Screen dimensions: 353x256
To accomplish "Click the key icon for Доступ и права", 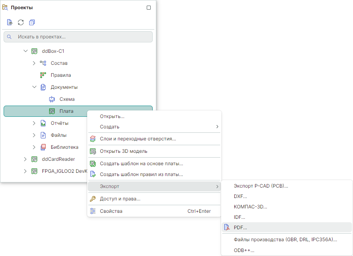I will click(x=93, y=199).
